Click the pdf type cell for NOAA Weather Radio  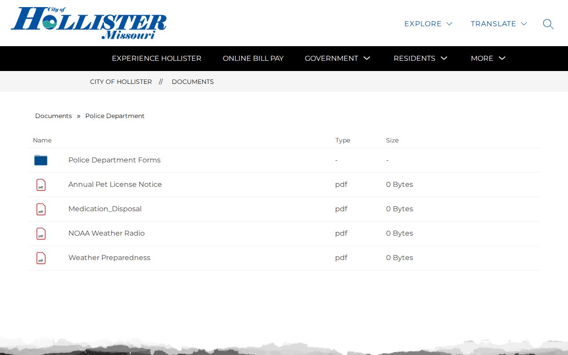click(341, 233)
